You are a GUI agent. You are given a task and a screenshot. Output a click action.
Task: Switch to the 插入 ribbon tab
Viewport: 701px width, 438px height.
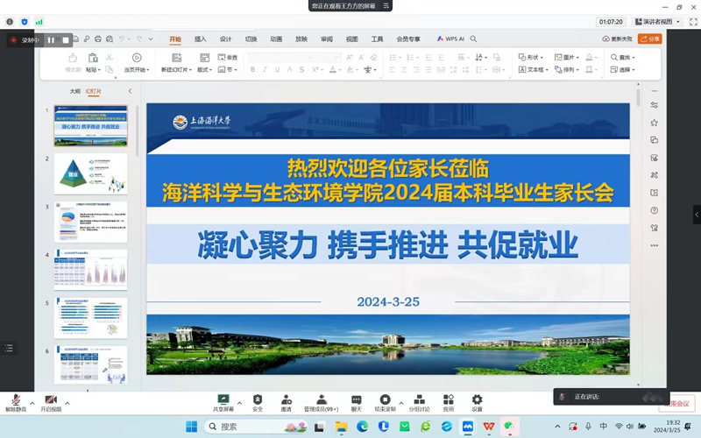click(x=200, y=39)
